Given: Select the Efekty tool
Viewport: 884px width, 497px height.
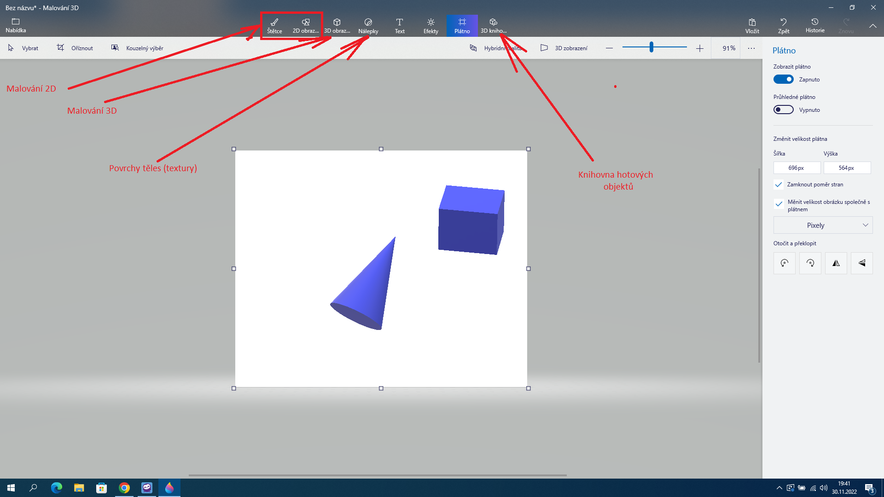Looking at the screenshot, I should (431, 26).
